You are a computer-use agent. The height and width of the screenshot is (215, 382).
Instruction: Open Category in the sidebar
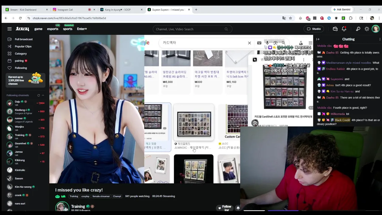click(26, 53)
